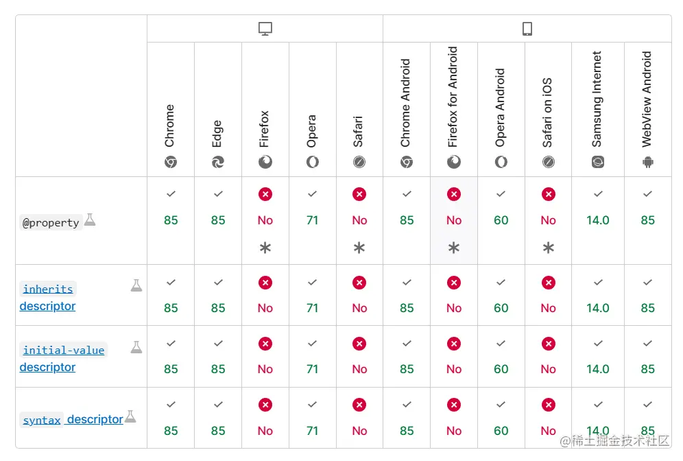Image resolution: width=683 pixels, height=461 pixels.
Task: Expand desktop Safari asterisk in @property row
Action: coord(359,248)
